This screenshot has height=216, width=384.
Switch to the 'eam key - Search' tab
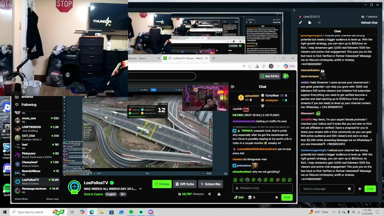(144, 58)
